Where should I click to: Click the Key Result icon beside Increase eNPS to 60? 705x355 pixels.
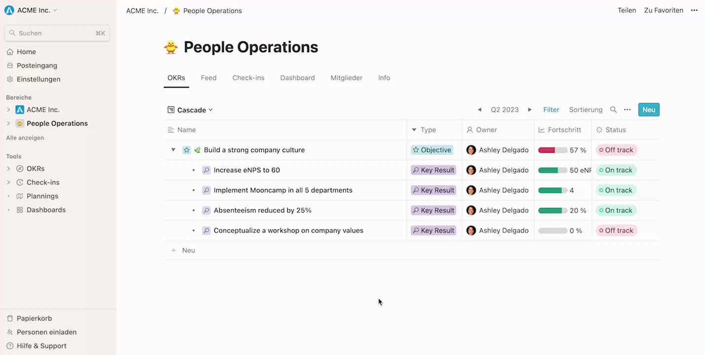click(206, 170)
